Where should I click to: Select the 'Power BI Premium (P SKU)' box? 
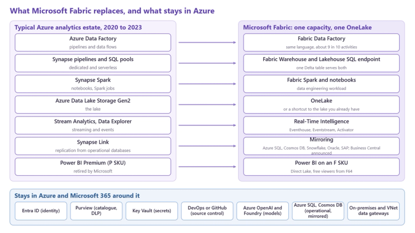93,167
